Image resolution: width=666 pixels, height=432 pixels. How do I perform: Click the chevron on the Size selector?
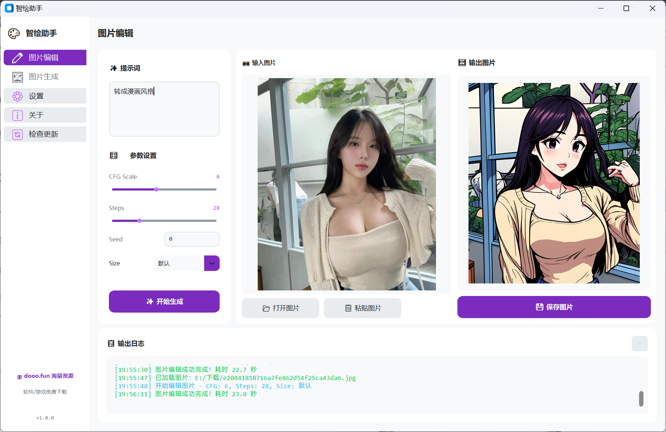click(212, 263)
